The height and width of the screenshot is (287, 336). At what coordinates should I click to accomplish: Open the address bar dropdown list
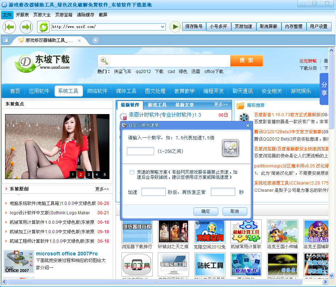click(x=162, y=27)
